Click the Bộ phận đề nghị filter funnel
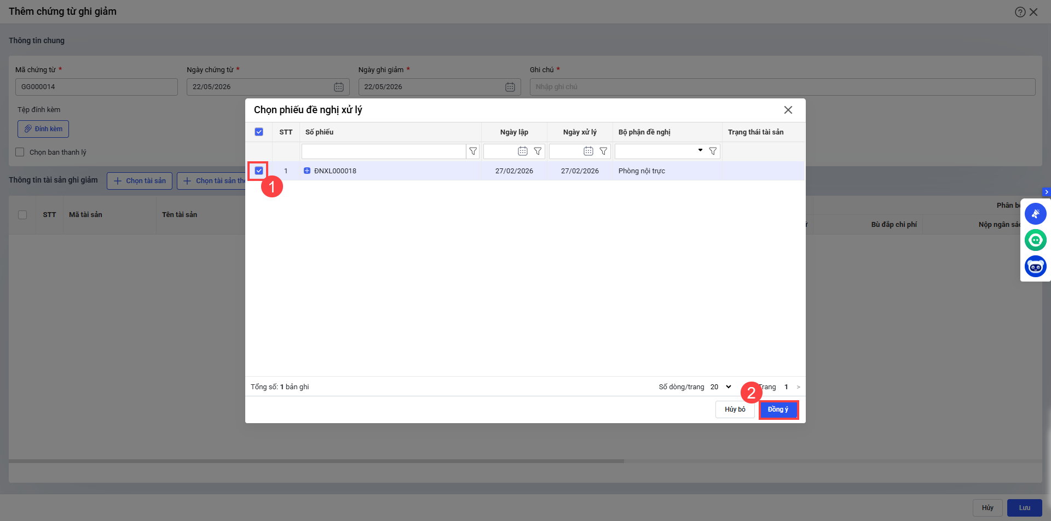This screenshot has height=521, width=1051. click(x=713, y=151)
